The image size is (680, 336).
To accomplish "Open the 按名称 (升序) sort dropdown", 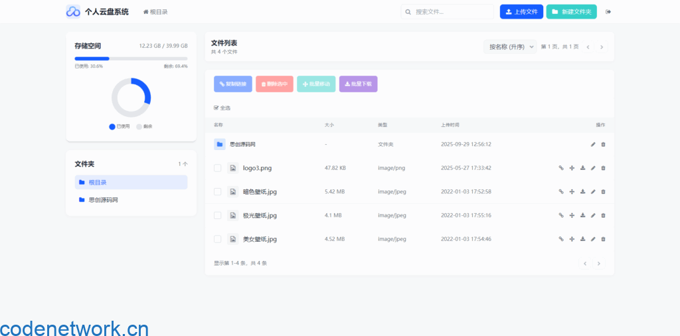I will pyautogui.click(x=509, y=47).
